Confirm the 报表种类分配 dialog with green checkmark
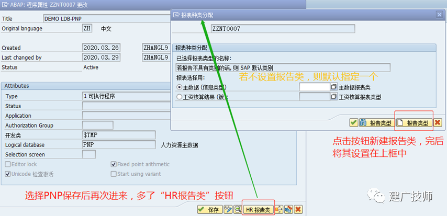This screenshot has height=216, width=447. coord(353,123)
